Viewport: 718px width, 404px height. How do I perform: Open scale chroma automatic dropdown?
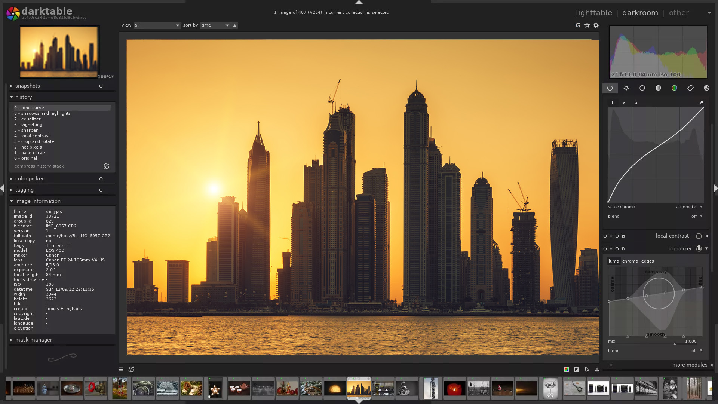coord(689,207)
